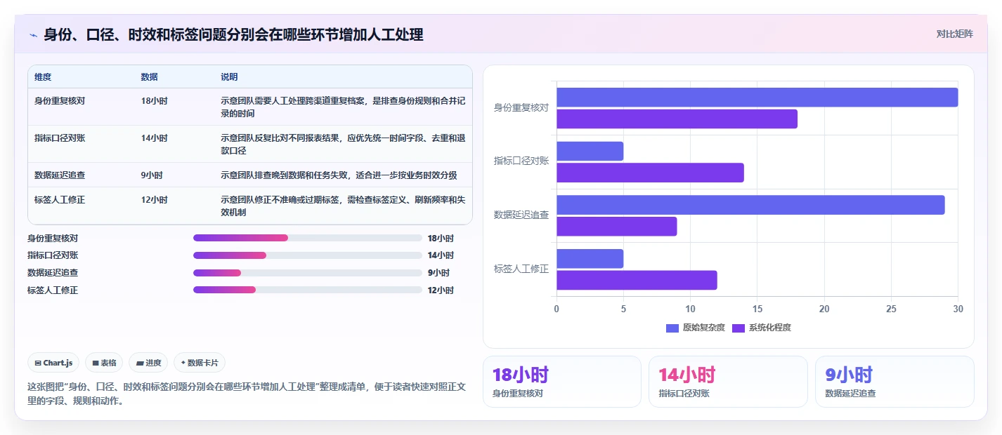This screenshot has width=1002, height=435.
Task: Click the 原始复杂度 chart bar for 数据延迟追查
Action: pyautogui.click(x=750, y=205)
